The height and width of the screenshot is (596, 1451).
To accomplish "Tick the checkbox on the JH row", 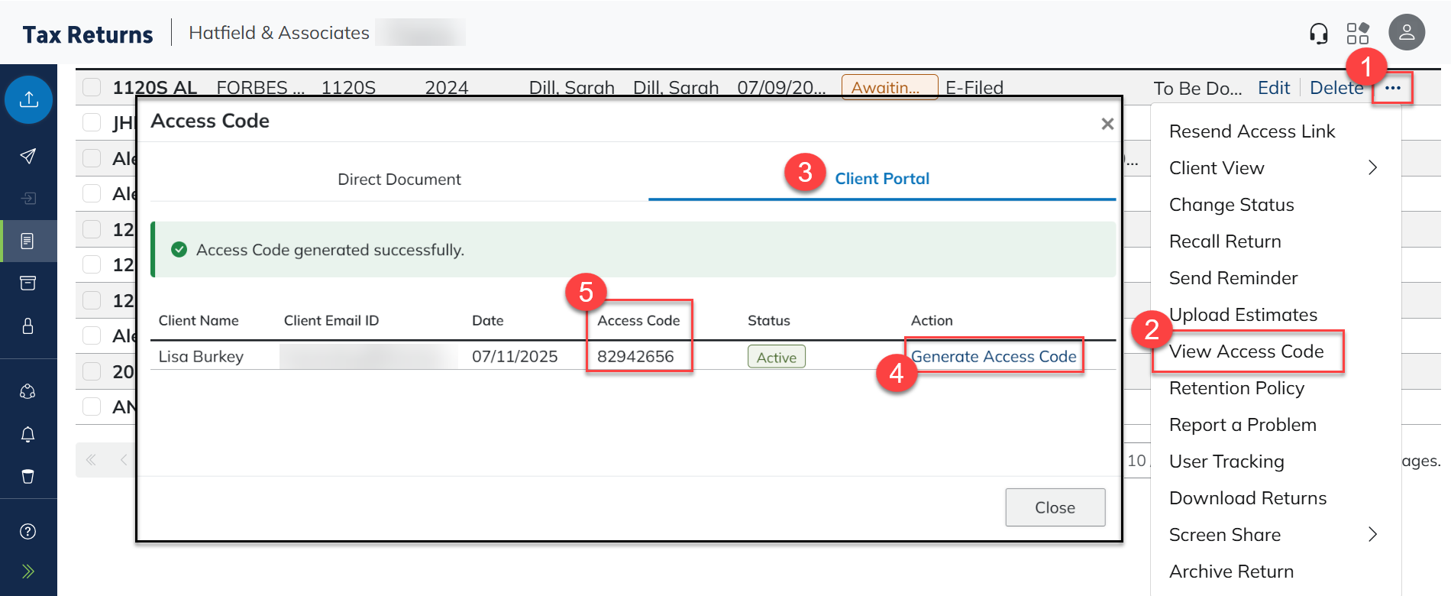I will click(x=92, y=122).
